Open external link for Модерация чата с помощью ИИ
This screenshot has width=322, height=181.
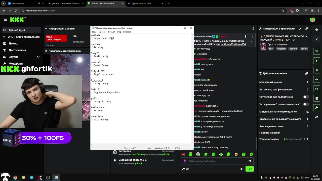tap(307, 112)
